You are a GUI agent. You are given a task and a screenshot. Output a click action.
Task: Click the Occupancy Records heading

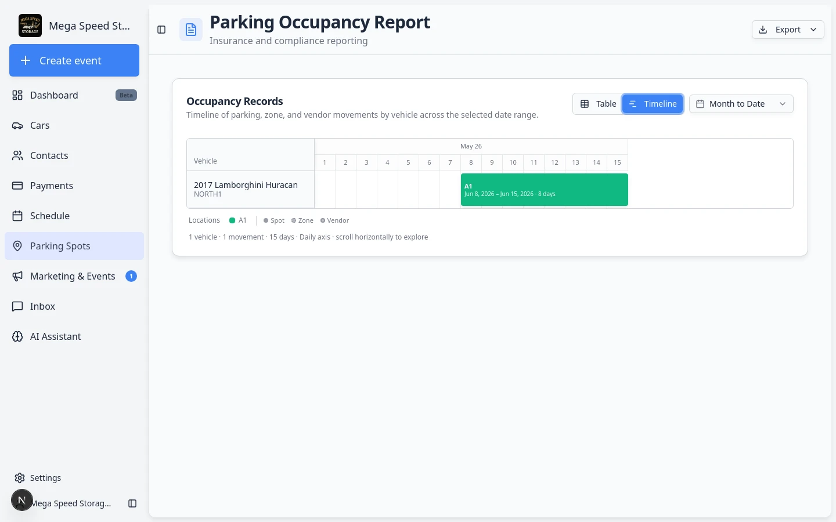[x=235, y=101]
